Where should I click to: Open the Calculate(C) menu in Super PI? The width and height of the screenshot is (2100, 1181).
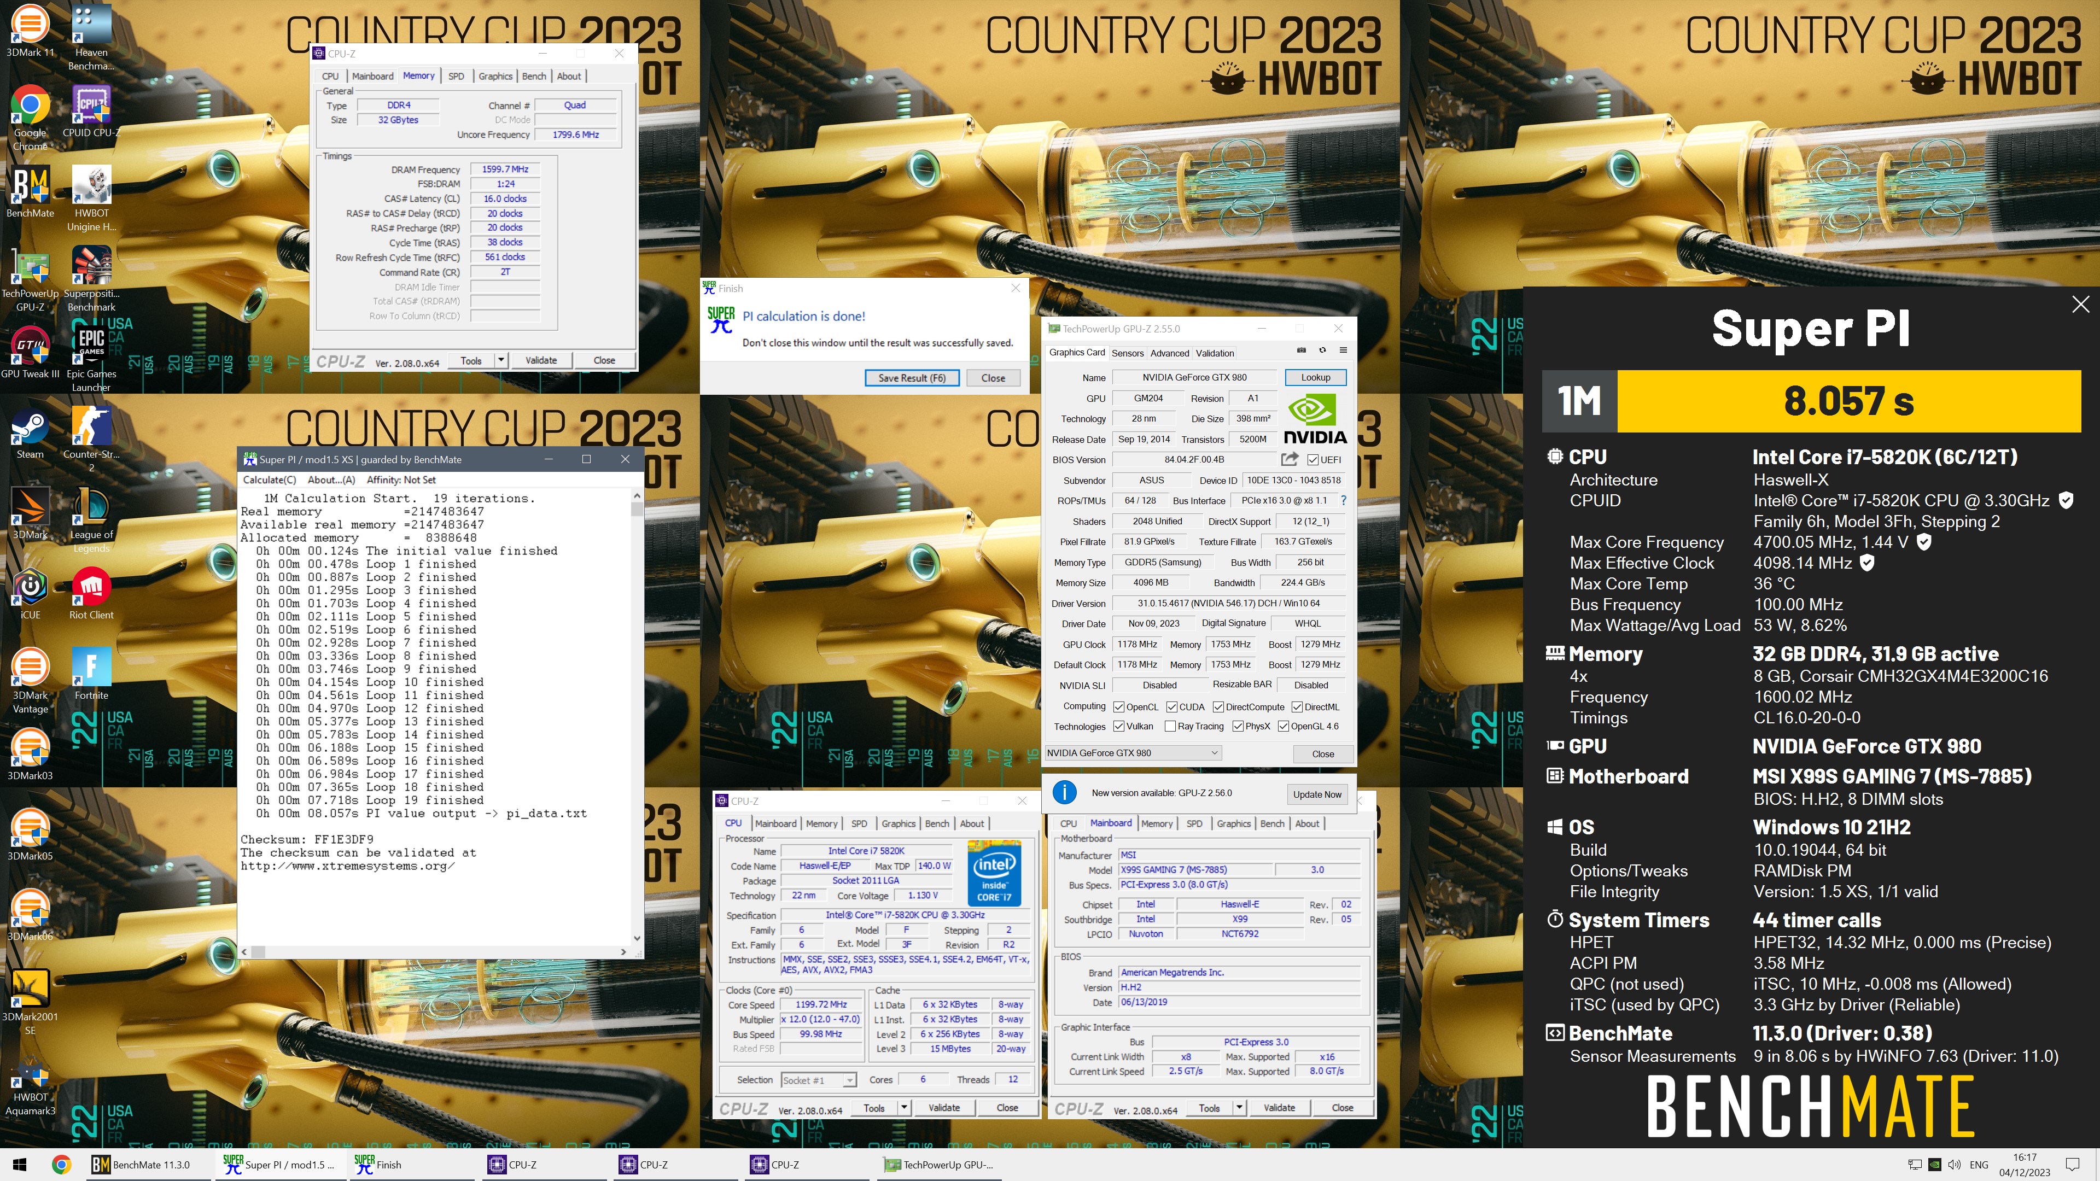[269, 480]
